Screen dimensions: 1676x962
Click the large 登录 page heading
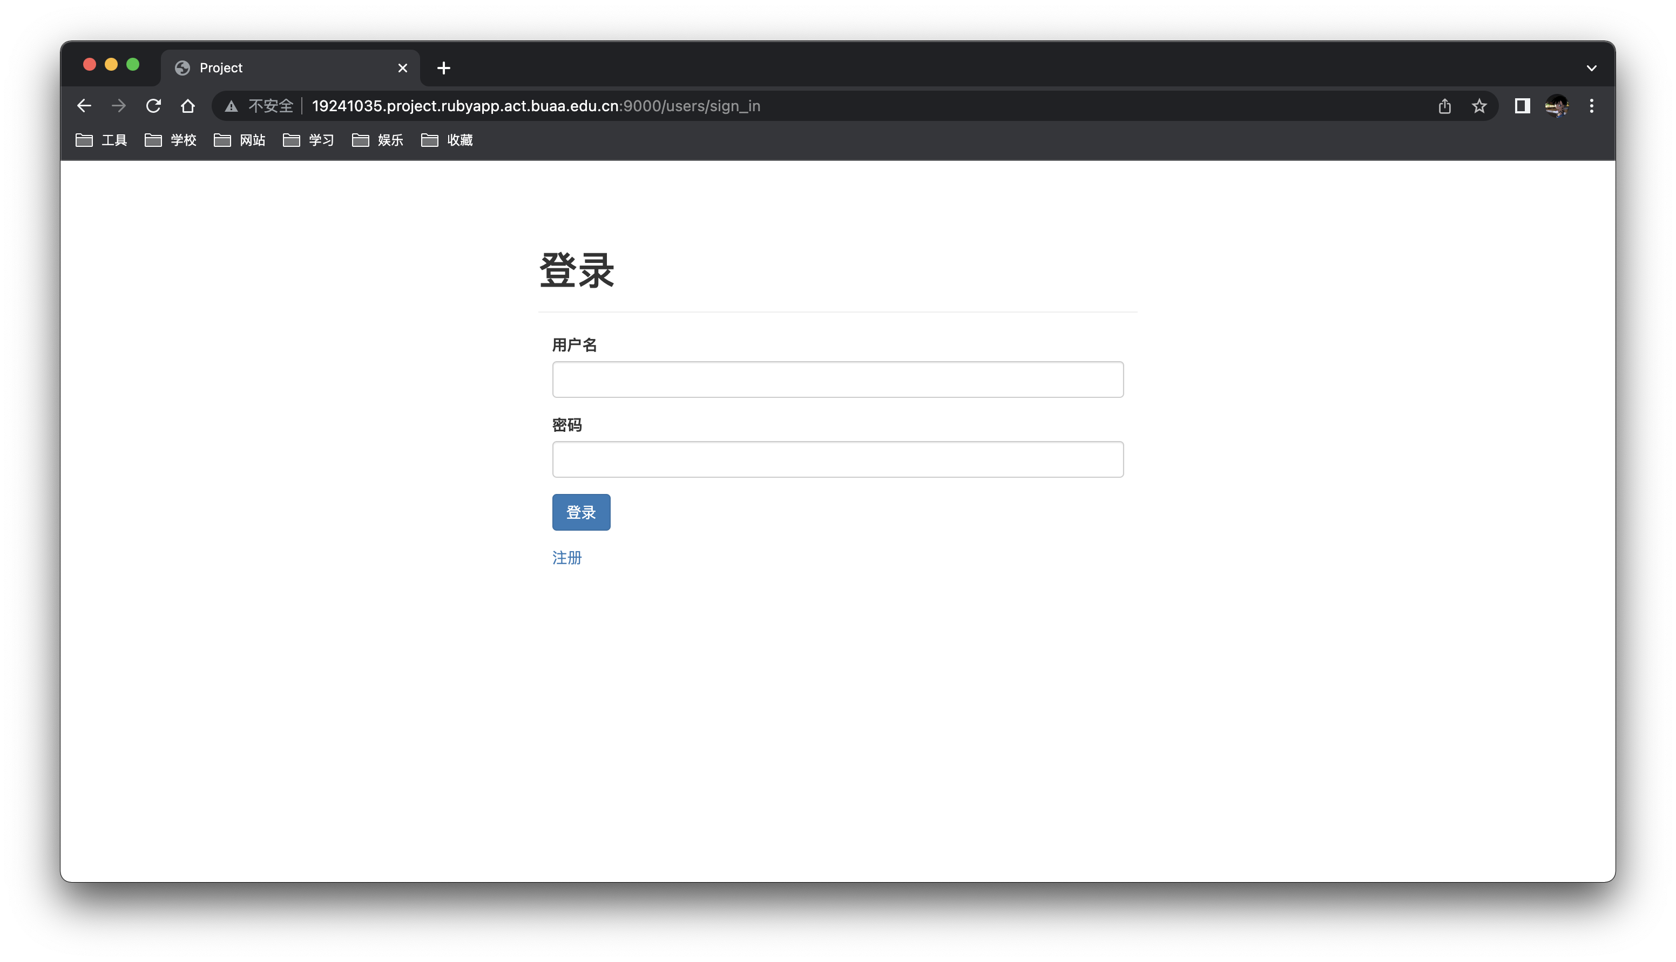pyautogui.click(x=577, y=271)
